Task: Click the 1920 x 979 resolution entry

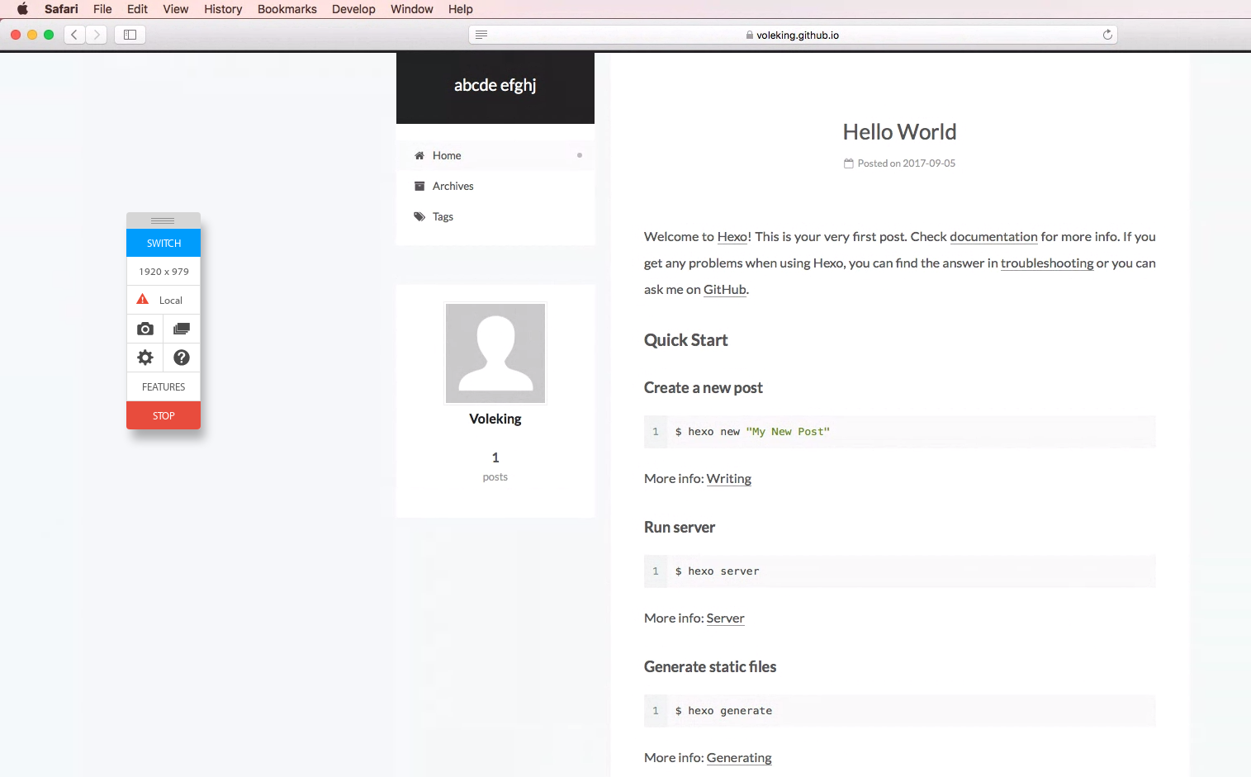Action: [163, 272]
